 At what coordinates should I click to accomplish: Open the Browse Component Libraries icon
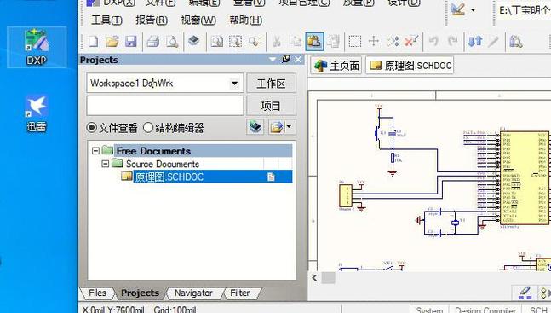coord(516,42)
